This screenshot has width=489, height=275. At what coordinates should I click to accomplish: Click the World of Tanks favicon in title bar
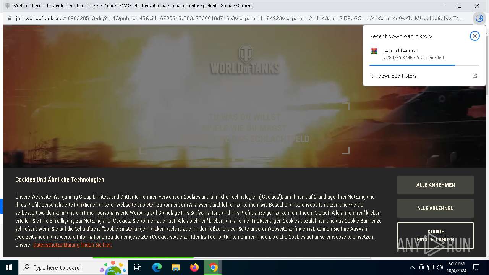tap(8, 6)
